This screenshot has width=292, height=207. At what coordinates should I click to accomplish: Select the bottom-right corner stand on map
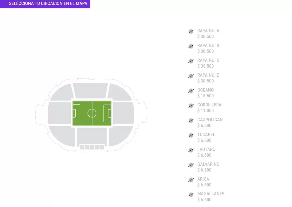coord(120,136)
